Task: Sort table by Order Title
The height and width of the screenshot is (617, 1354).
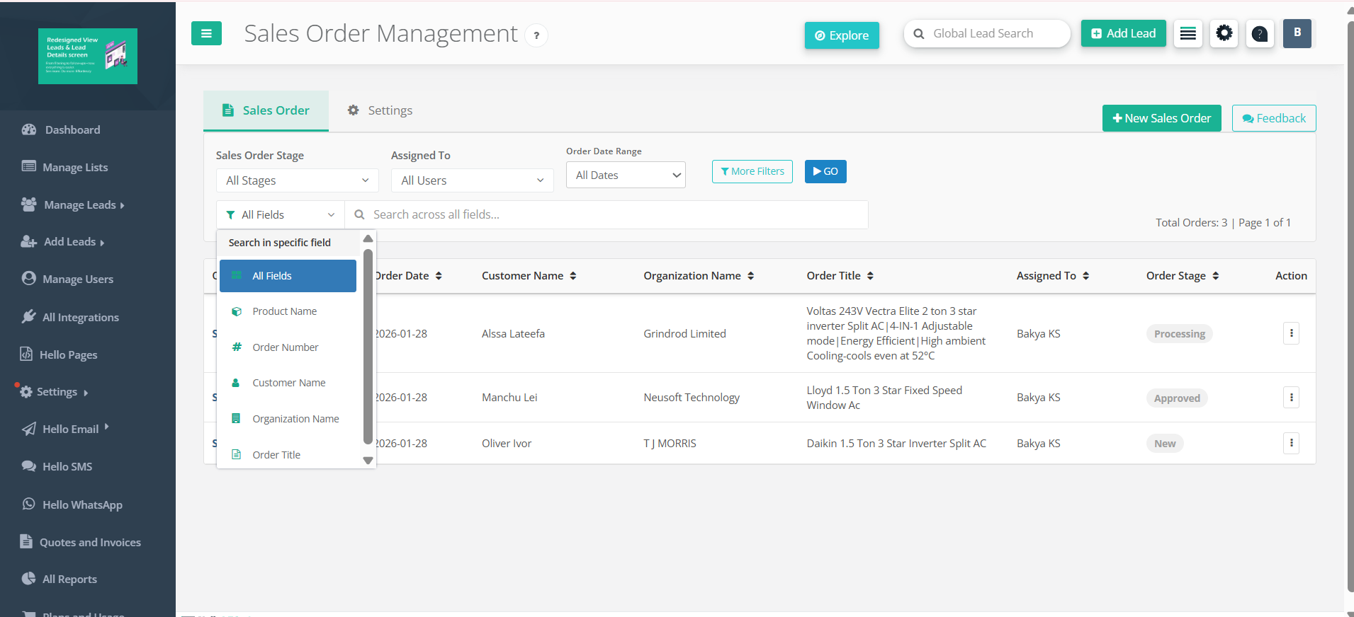Action: tap(840, 276)
